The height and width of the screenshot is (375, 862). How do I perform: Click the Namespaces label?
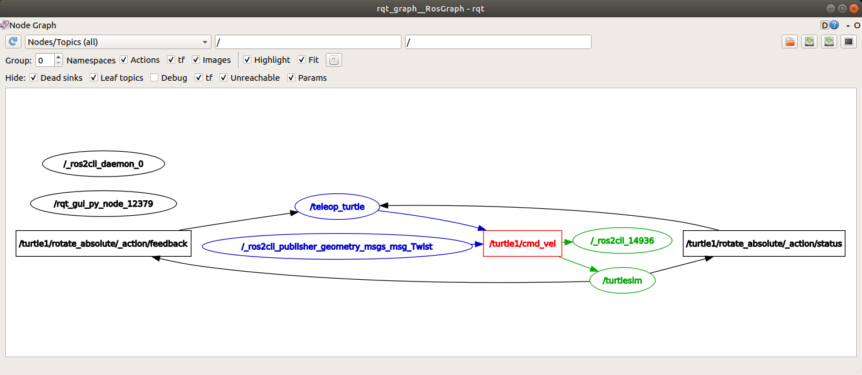91,60
